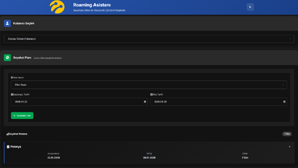Click the Kullanıcı Seçimi heading text

click(x=24, y=23)
